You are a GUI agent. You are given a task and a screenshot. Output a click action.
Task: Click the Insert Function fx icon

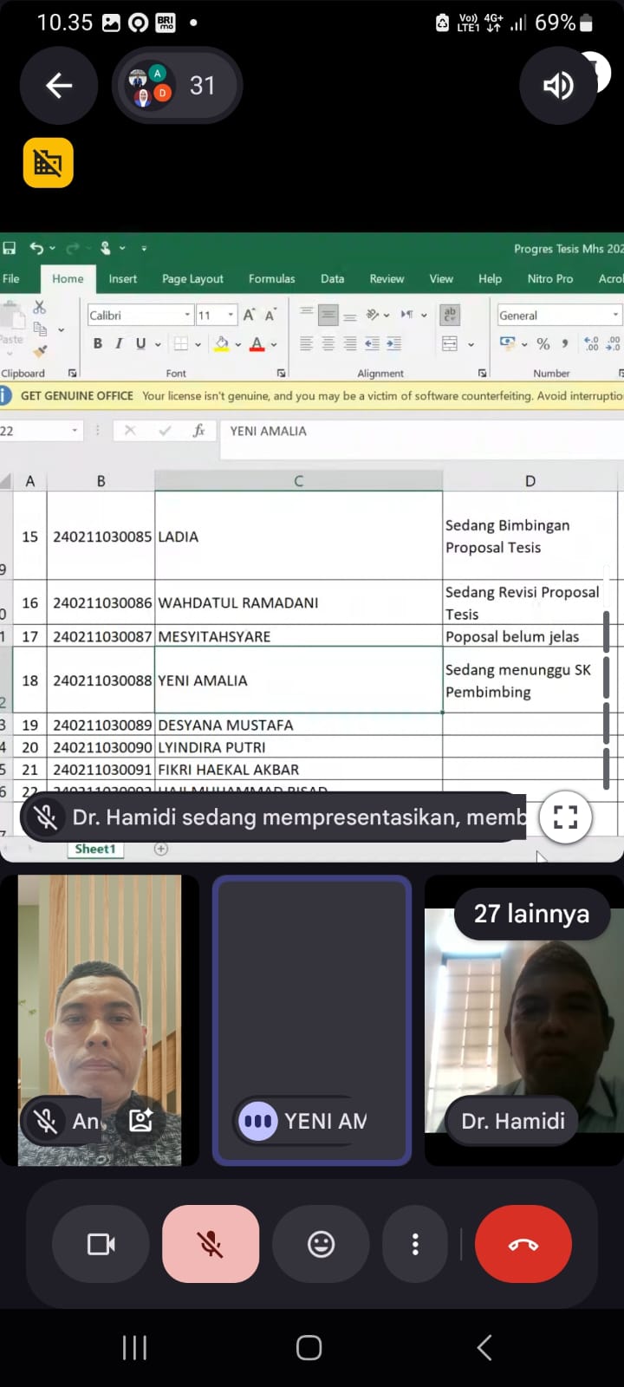[198, 431]
